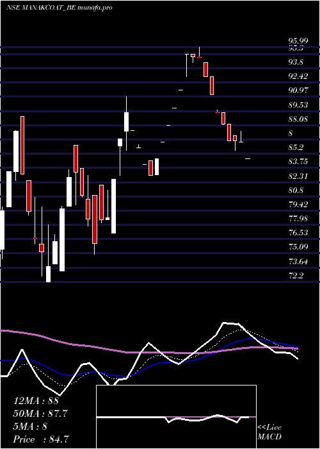The width and height of the screenshot is (320, 449).
Task: Select the 80.8 price level label
Action: click(x=296, y=191)
